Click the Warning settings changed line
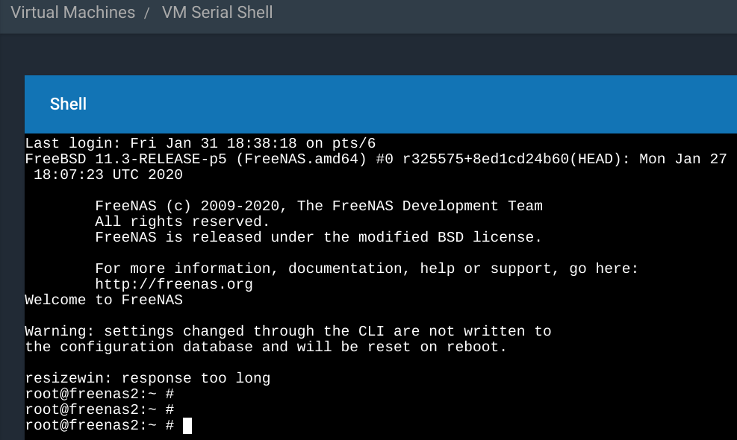737x440 pixels. coord(288,331)
